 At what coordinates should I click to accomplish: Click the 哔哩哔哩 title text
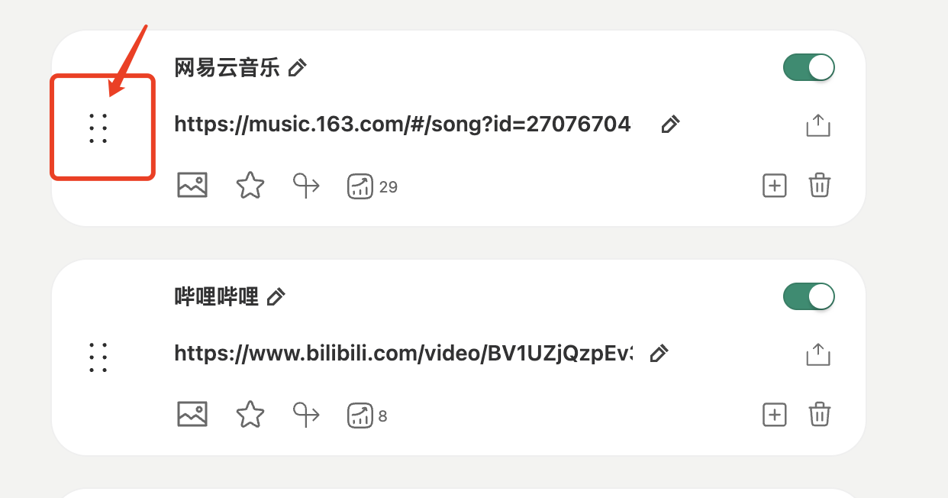[x=216, y=296]
